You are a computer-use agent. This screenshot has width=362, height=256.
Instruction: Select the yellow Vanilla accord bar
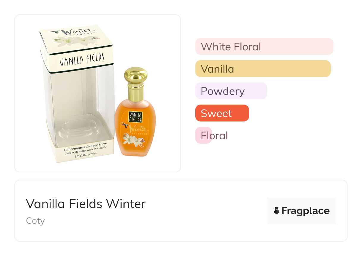coord(263,69)
